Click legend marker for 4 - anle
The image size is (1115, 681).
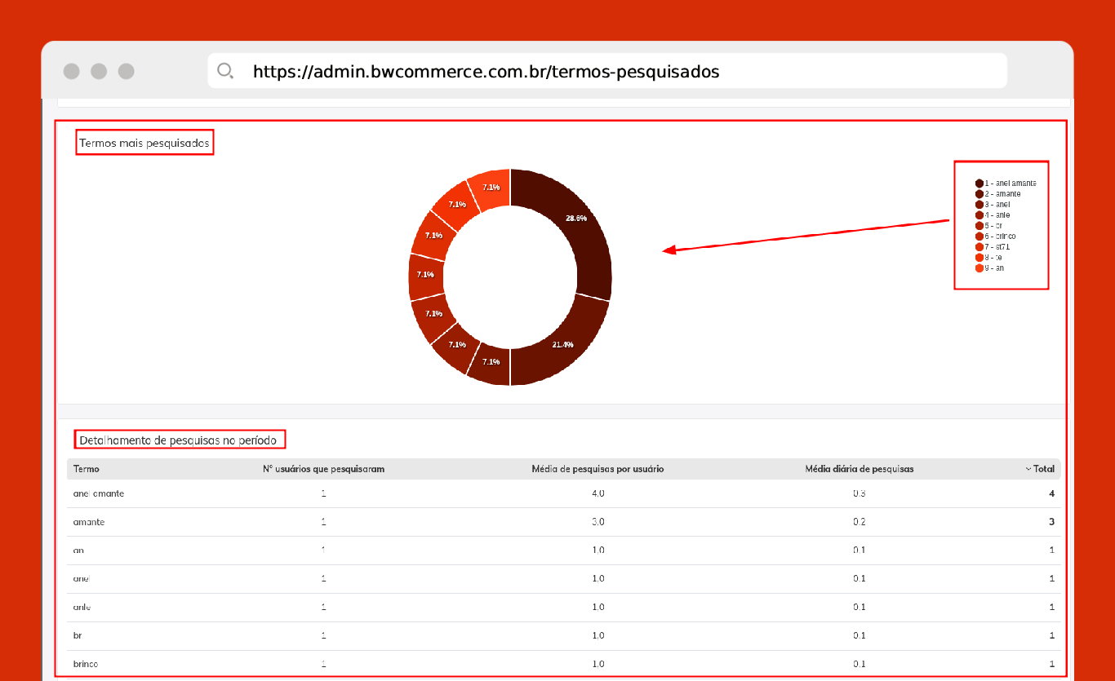pyautogui.click(x=980, y=215)
